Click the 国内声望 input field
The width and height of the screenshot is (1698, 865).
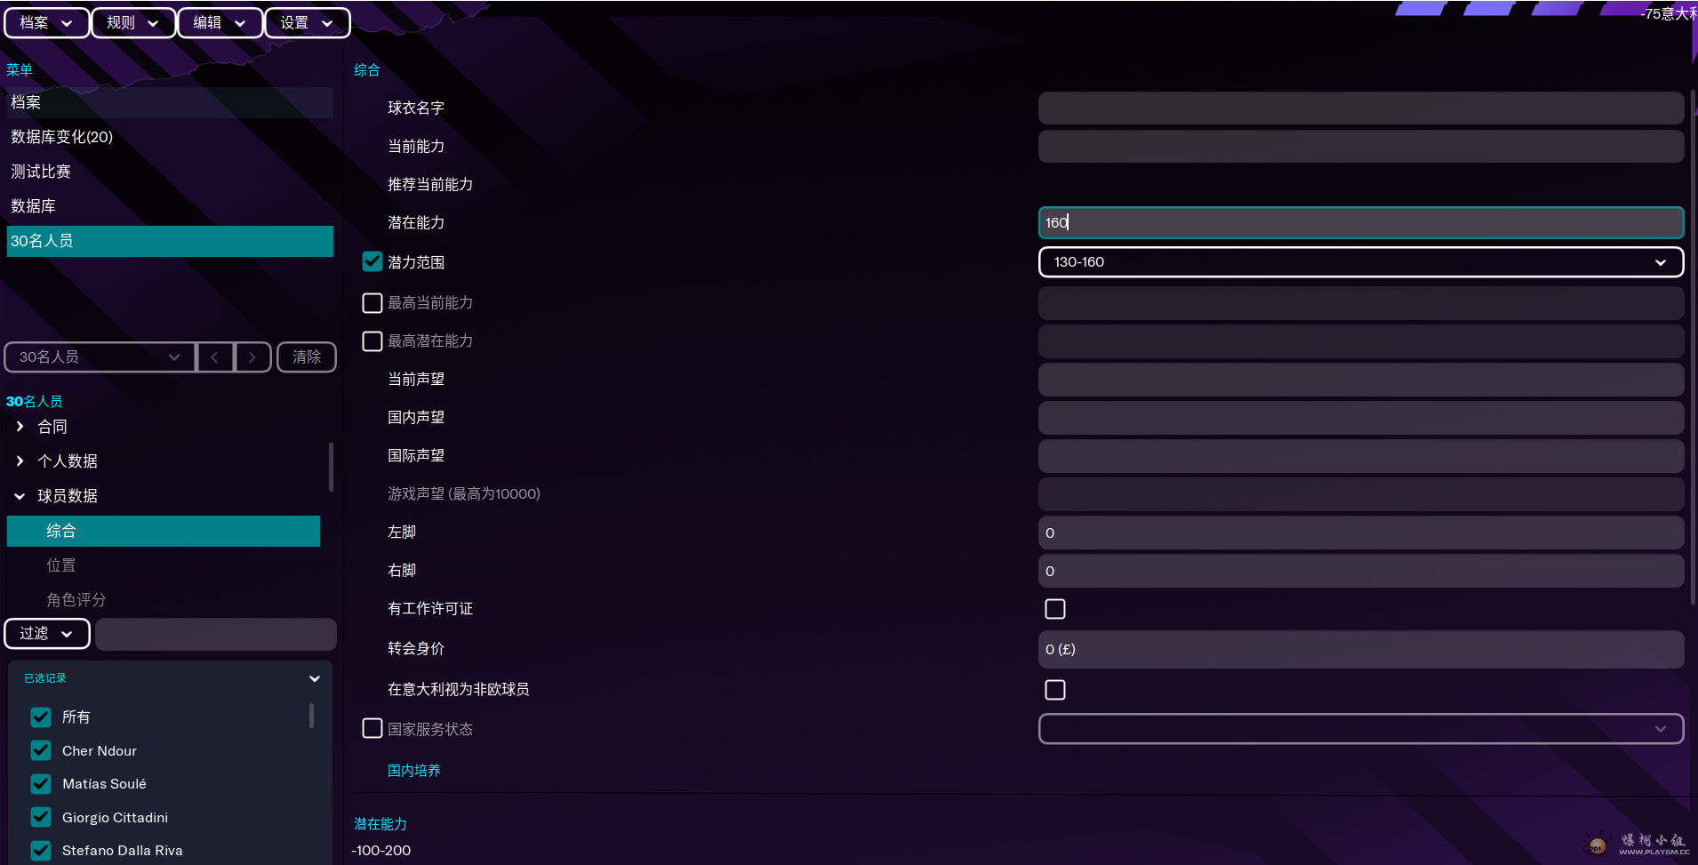tap(1361, 418)
